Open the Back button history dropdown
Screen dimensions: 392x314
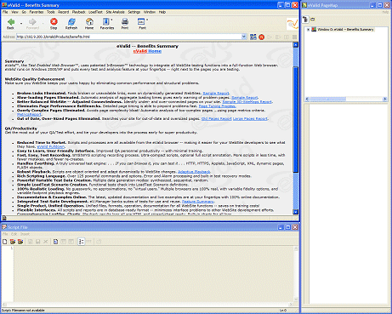[21, 23]
